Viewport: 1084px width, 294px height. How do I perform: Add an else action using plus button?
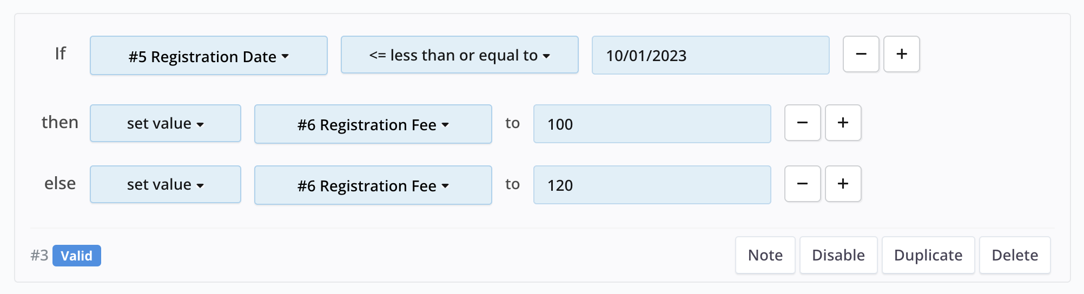point(843,184)
